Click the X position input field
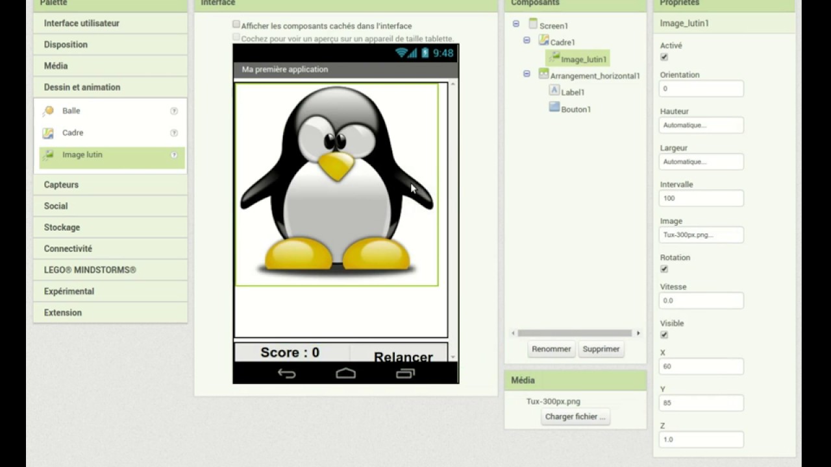 [x=702, y=366]
